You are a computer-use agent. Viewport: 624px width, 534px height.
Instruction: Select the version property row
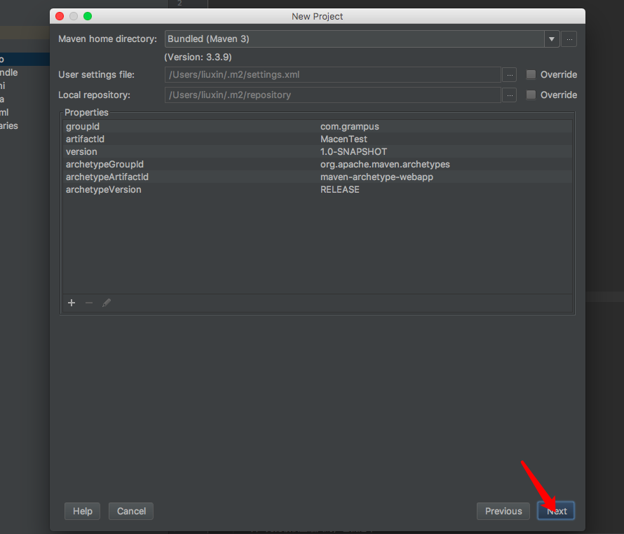coord(318,151)
